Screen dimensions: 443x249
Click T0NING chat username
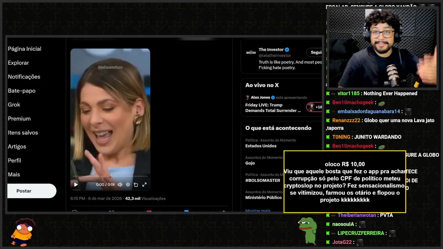pos(341,137)
